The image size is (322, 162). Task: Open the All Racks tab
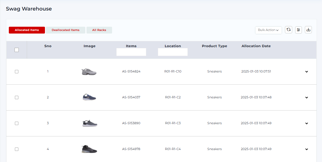(99, 30)
